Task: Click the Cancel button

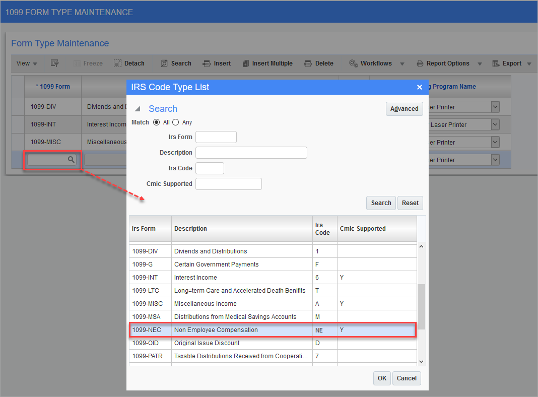Action: [x=407, y=378]
